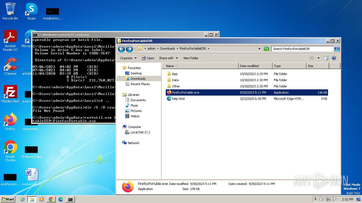Open the volume control in system tray
The image size is (362, 203).
coord(321,199)
